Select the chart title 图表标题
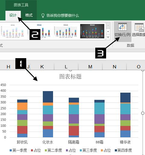 (70, 76)
